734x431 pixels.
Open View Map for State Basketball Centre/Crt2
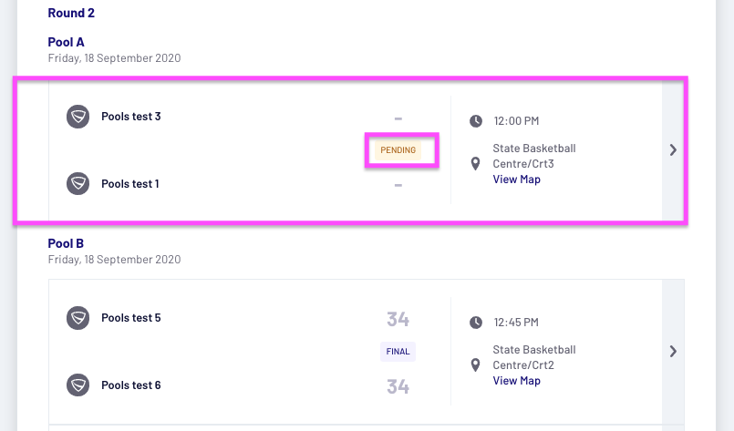point(516,381)
